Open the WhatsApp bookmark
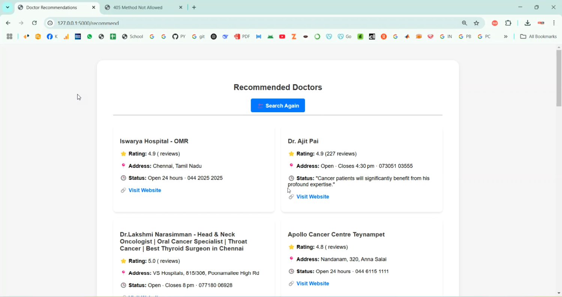This screenshot has height=297, width=562. pos(90,36)
